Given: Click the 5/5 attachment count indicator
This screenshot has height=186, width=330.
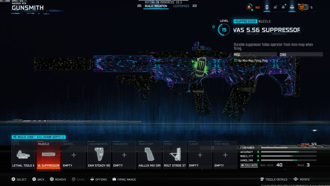Looking at the screenshot, I should click(x=309, y=144).
